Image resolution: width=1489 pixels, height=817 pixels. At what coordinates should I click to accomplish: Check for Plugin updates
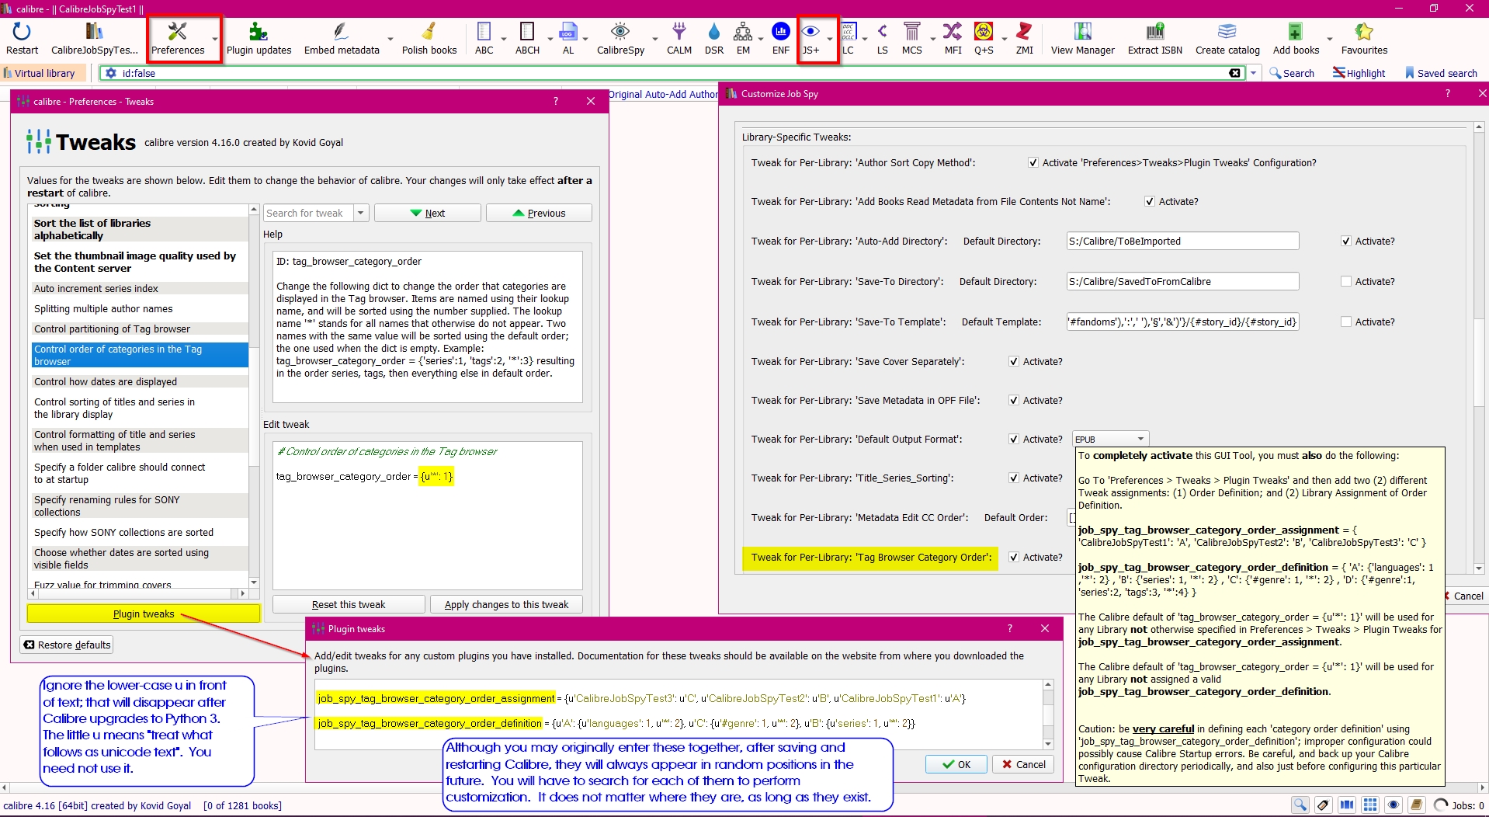[259, 39]
